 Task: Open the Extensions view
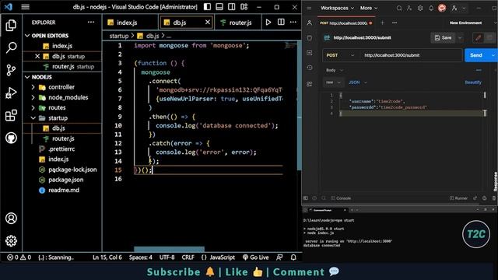click(11, 116)
